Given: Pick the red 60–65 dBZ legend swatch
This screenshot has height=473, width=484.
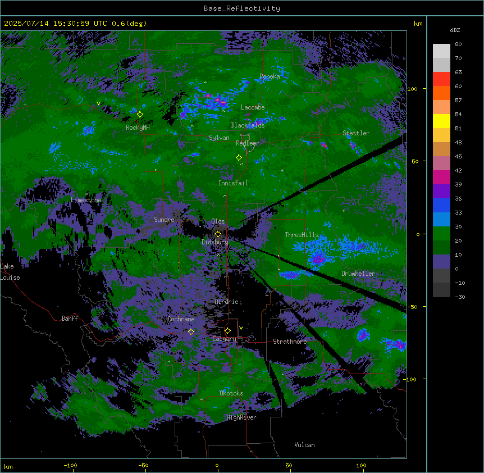Looking at the screenshot, I should (441, 79).
